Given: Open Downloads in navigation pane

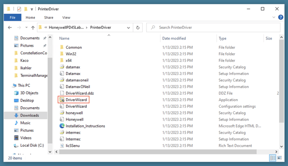Looking at the screenshot, I should coord(29,115).
